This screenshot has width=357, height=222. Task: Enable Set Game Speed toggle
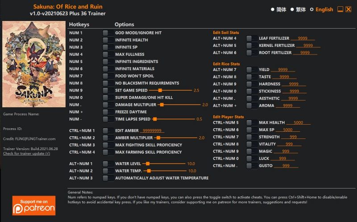(x=108, y=90)
